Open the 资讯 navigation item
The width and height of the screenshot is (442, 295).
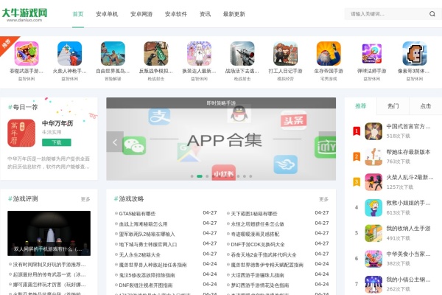pyautogui.click(x=205, y=14)
